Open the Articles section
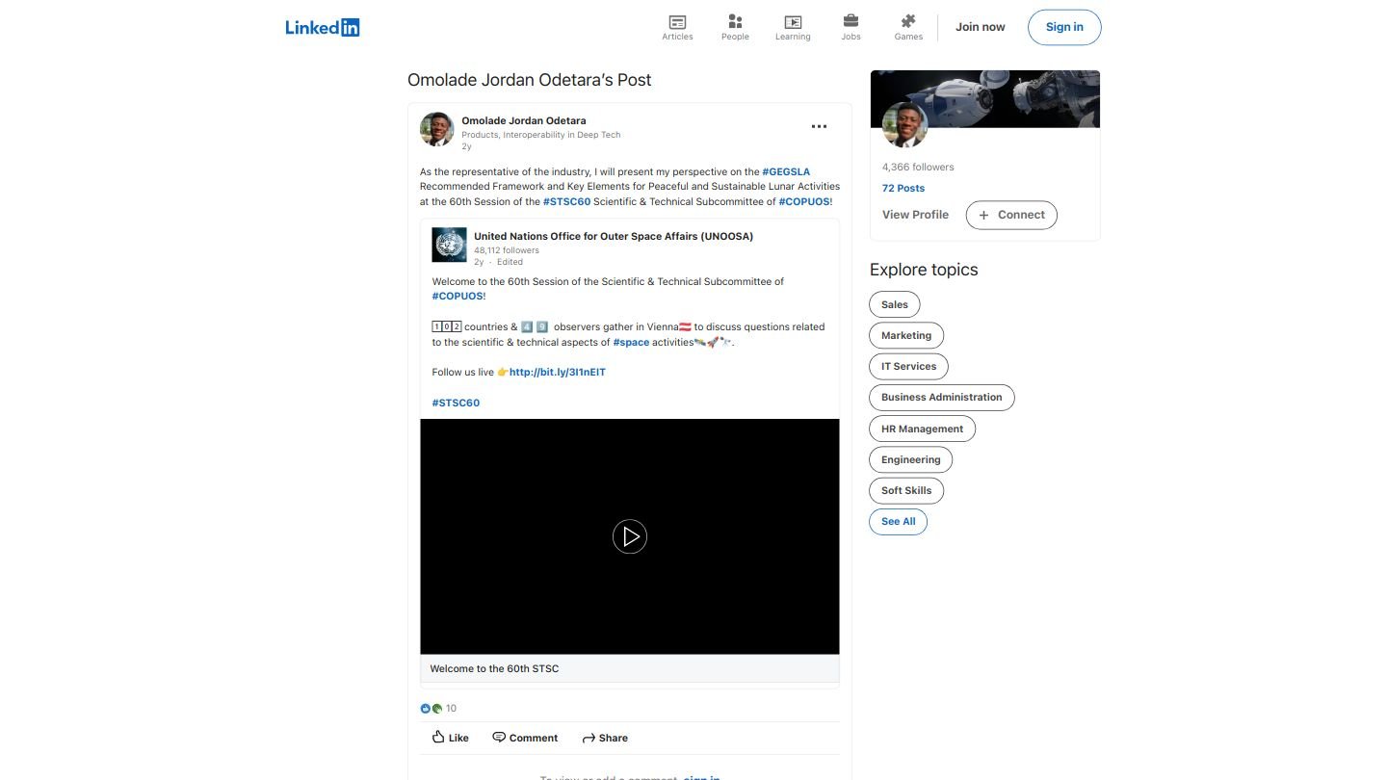 pos(677,27)
